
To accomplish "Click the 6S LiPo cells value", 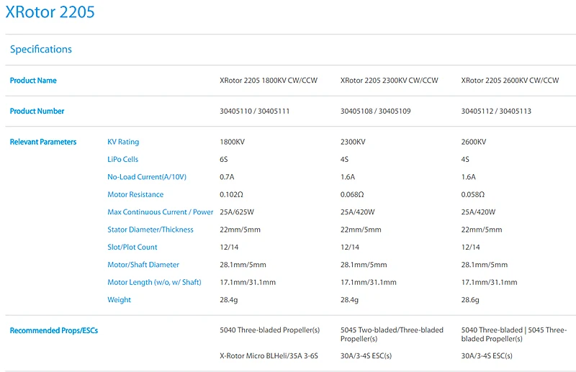I will coord(224,159).
